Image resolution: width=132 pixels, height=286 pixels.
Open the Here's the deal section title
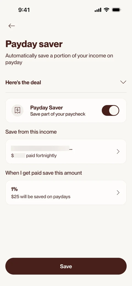[23, 82]
